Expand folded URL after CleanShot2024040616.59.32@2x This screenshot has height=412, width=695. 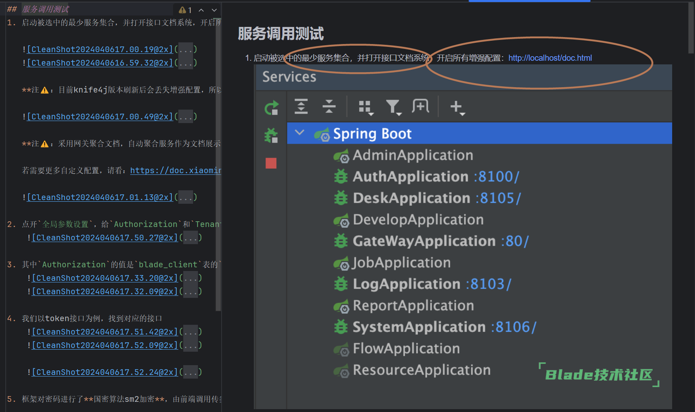click(186, 63)
